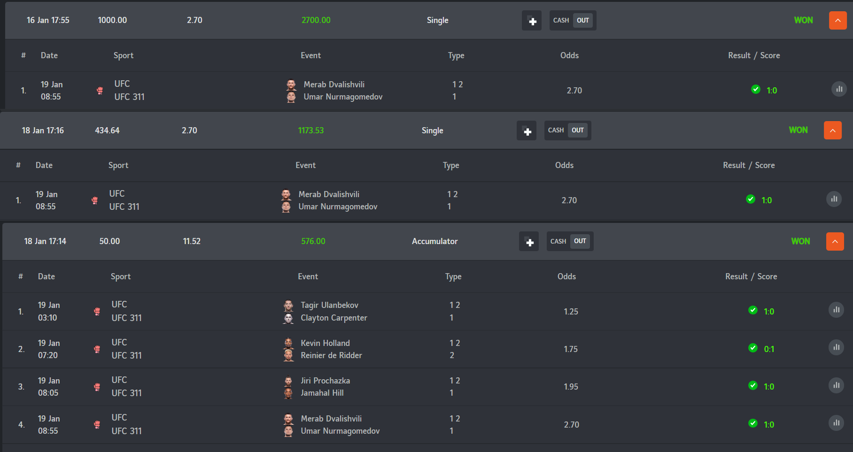Collapse the 18 Jan 17:16 bet details

(832, 130)
